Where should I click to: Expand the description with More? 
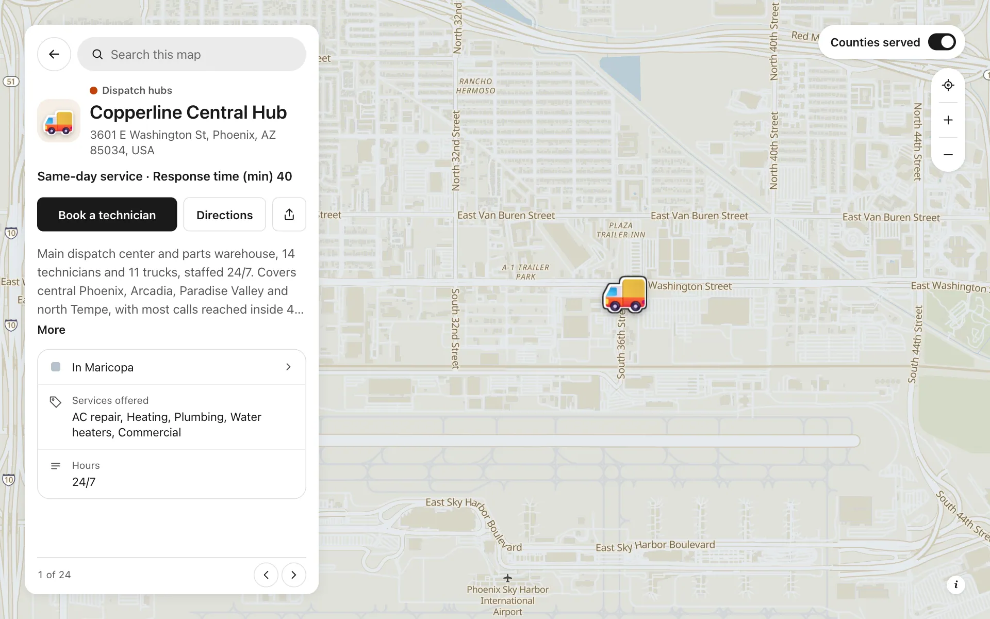pos(51,330)
